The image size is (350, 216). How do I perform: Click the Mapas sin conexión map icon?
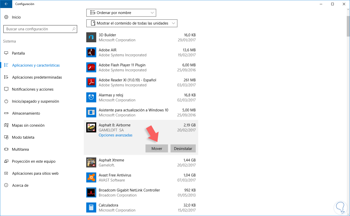(x=6, y=125)
